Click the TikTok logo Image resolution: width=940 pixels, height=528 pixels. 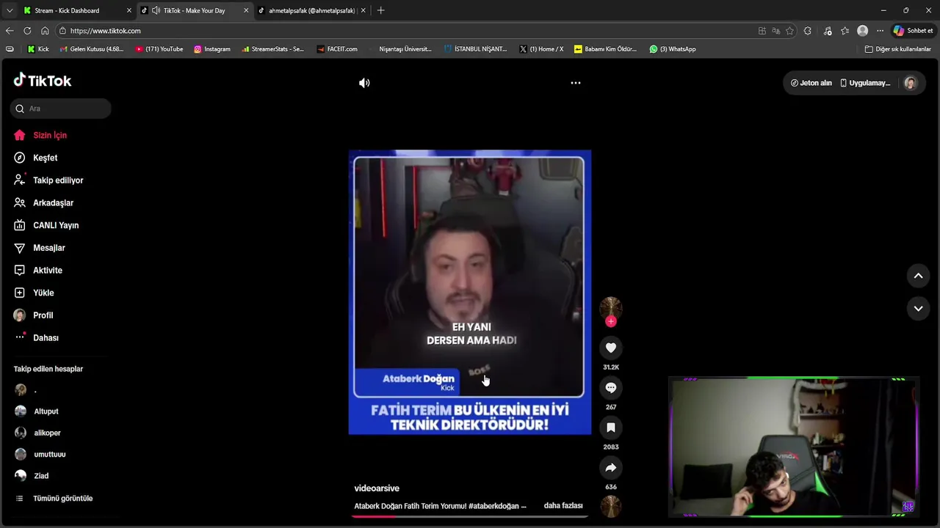(43, 81)
